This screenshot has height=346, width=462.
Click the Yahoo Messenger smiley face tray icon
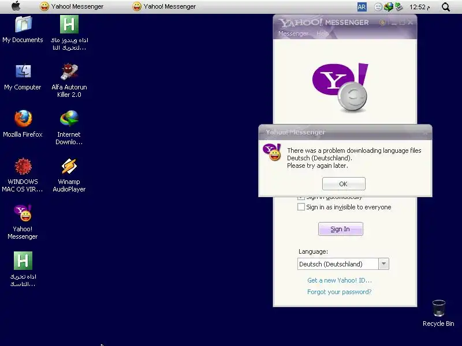(x=378, y=7)
